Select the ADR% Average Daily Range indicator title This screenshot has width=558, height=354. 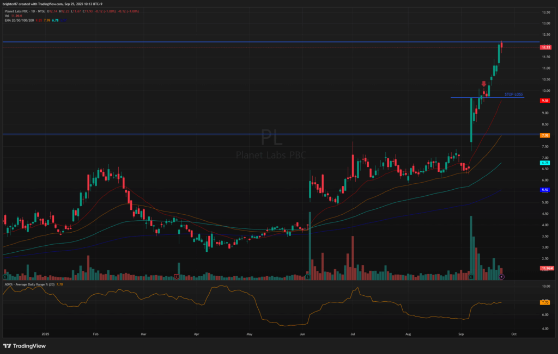coord(29,284)
